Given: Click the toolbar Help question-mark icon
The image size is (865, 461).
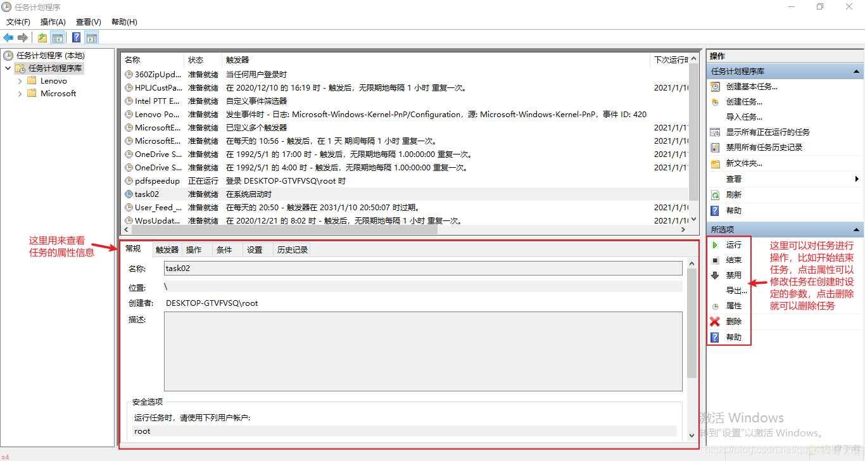Looking at the screenshot, I should 77,37.
